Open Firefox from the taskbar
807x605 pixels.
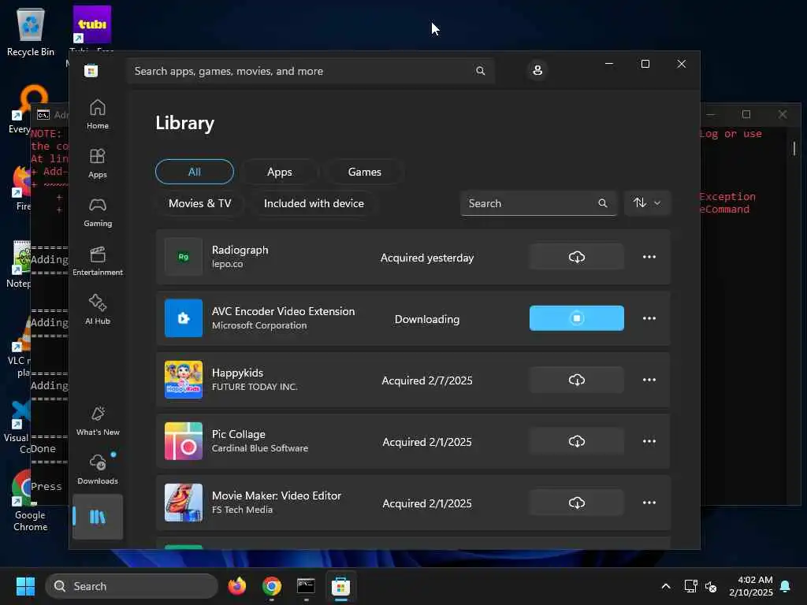236,586
